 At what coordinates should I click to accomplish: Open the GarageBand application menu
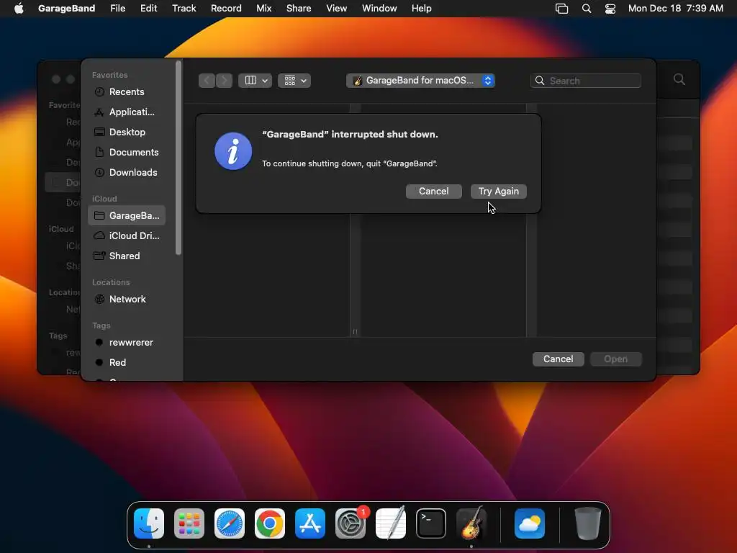(66, 8)
